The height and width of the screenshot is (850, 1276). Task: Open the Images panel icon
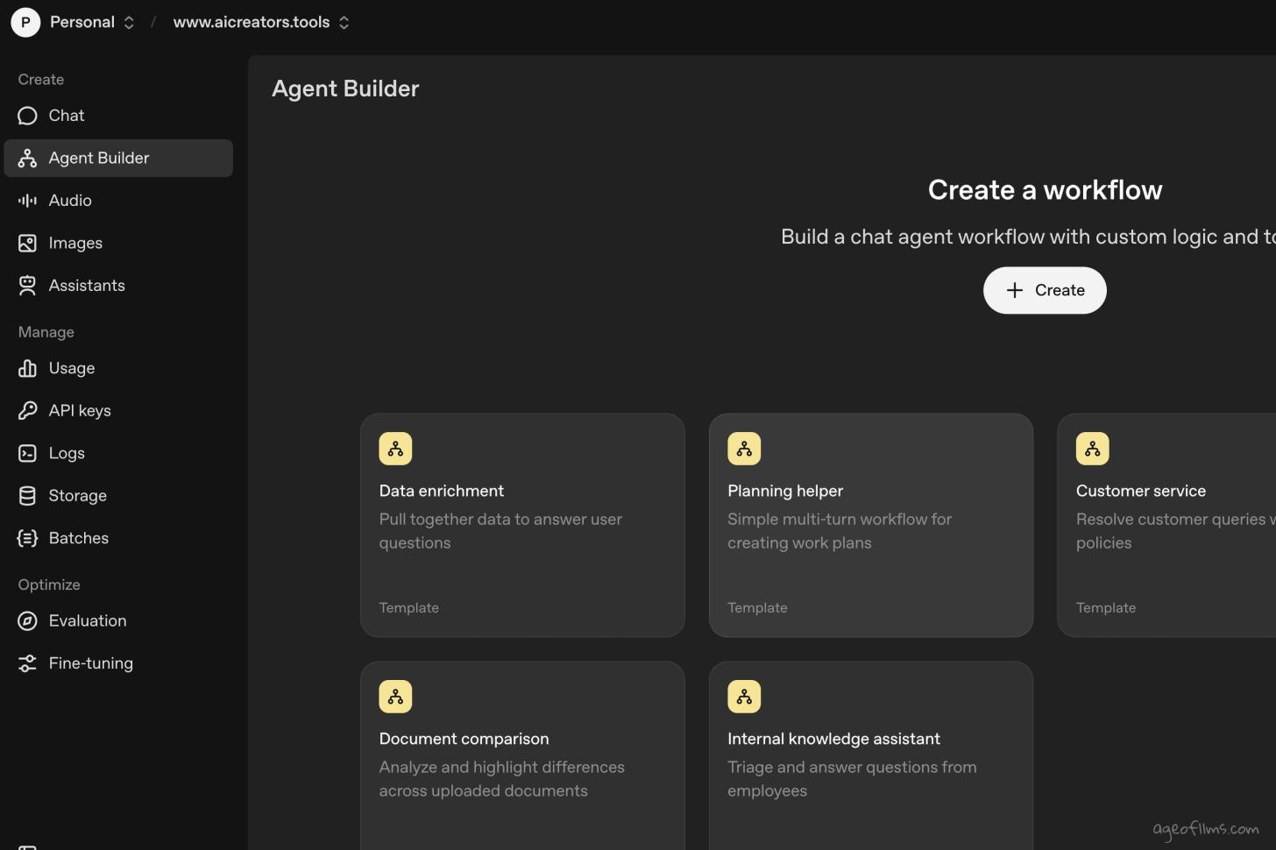27,243
